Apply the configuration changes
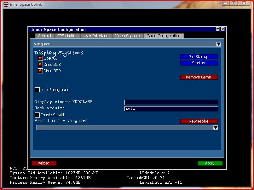254x190 pixels. click(210, 163)
